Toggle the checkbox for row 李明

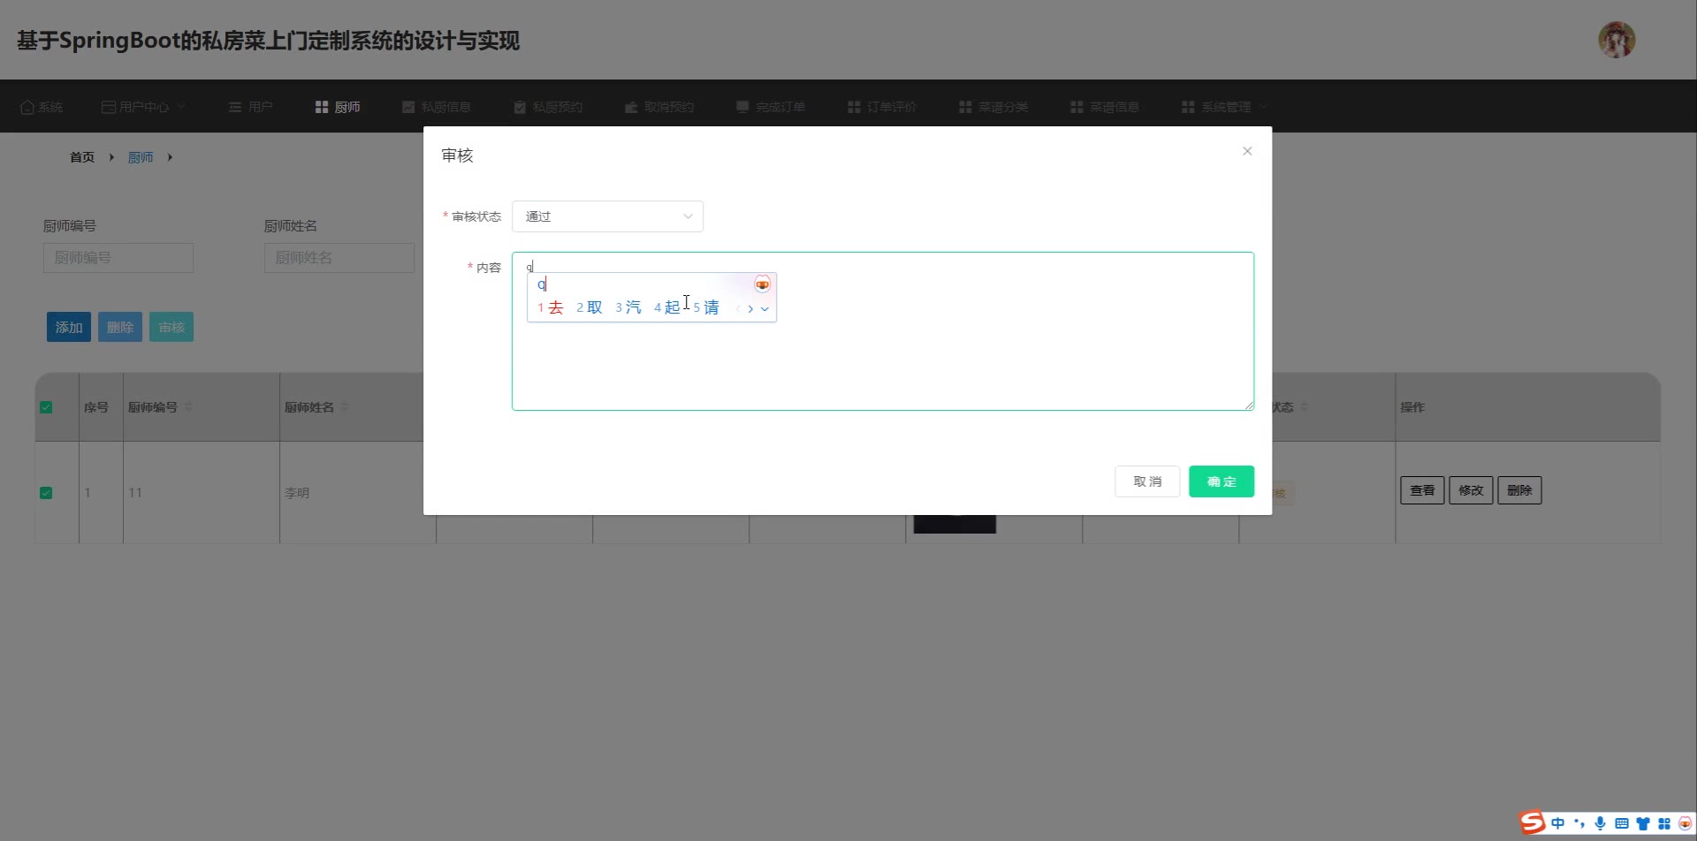coord(46,493)
